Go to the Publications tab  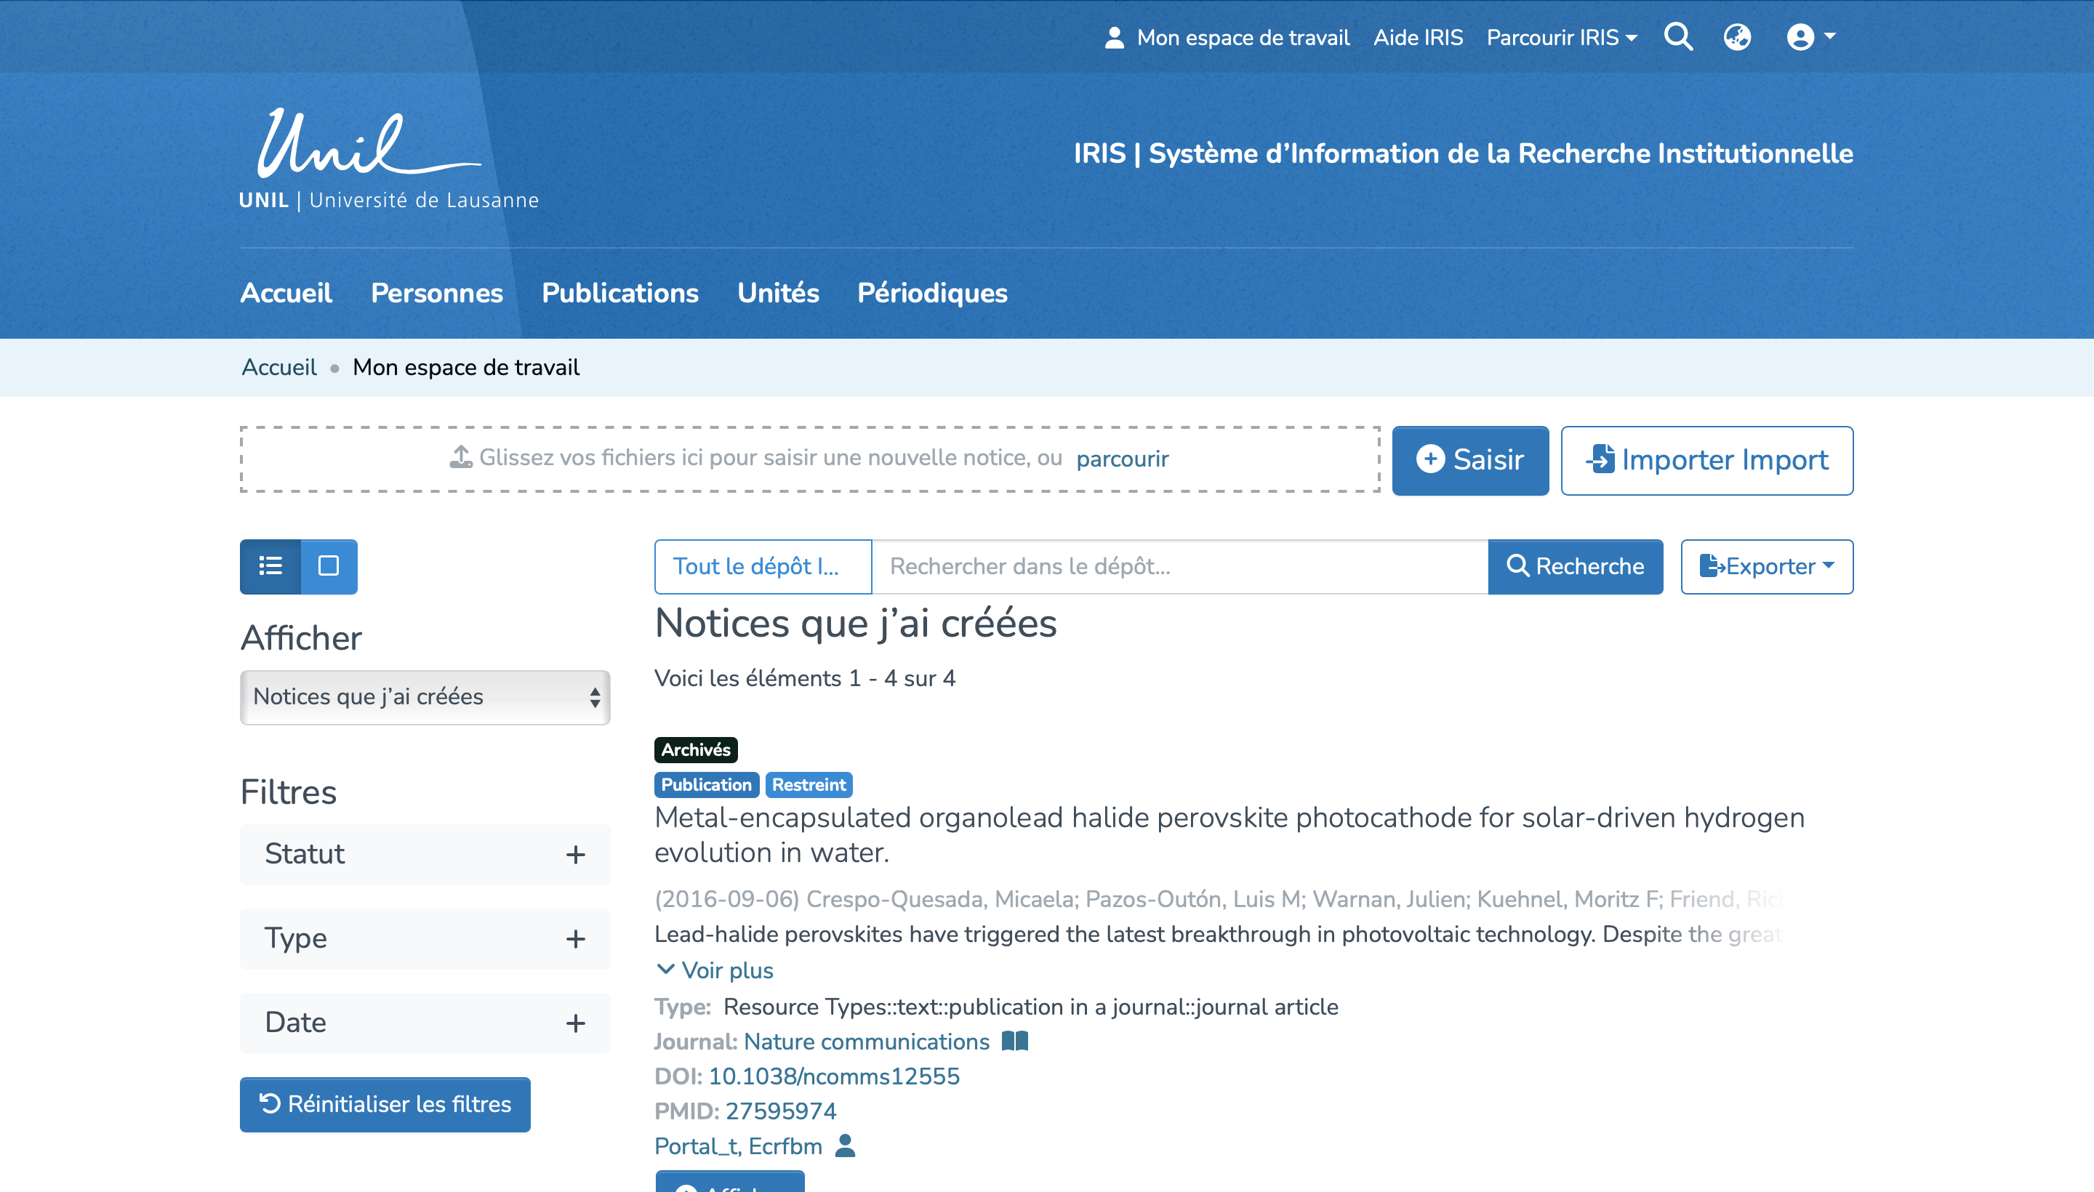(620, 293)
